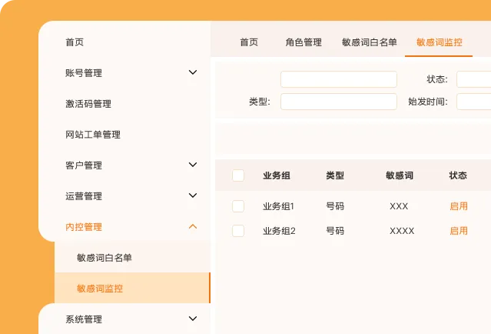Image resolution: width=491 pixels, height=334 pixels.
Task: Open 网站工单管理 in the sidebar
Action: coord(93,135)
